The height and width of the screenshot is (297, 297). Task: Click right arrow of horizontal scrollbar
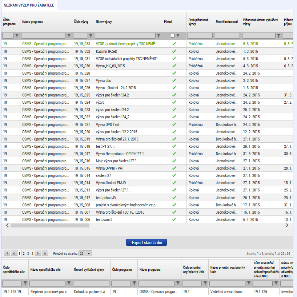point(287,225)
